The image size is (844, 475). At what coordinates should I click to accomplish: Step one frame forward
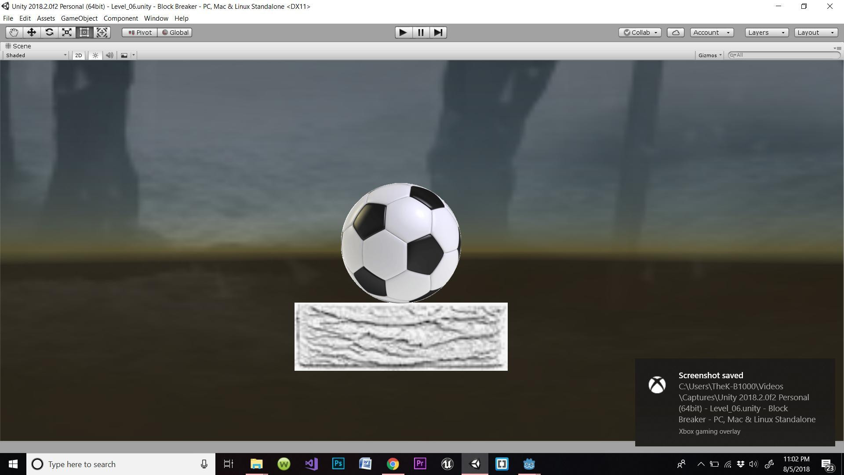click(438, 33)
